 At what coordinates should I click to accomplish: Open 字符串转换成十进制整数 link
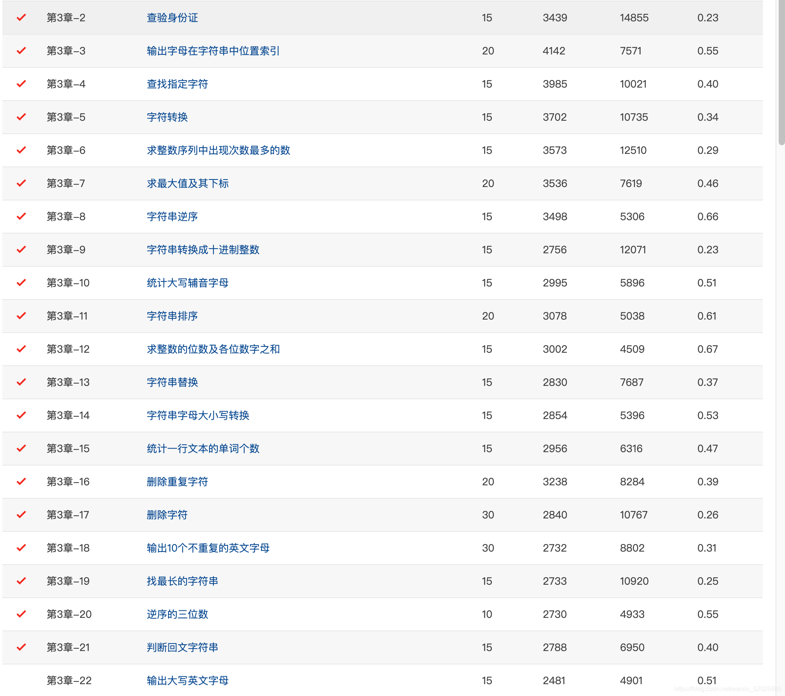point(203,250)
